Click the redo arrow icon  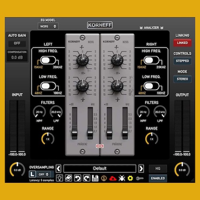click(x=86, y=178)
